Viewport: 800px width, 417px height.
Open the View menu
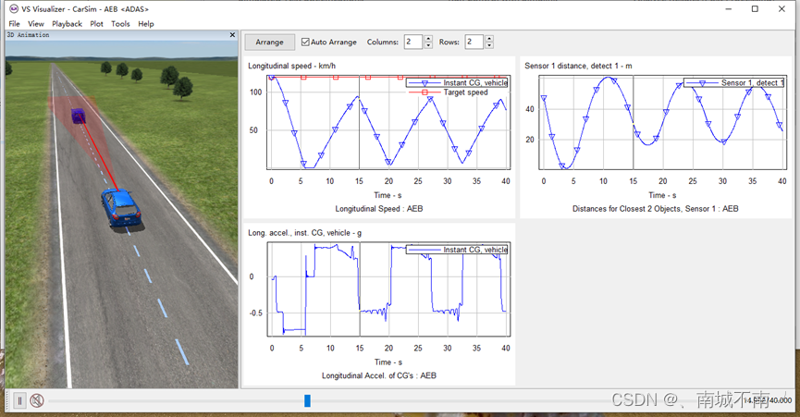[x=36, y=23]
